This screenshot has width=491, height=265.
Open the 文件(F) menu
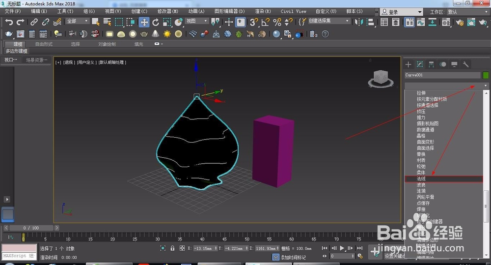point(13,11)
